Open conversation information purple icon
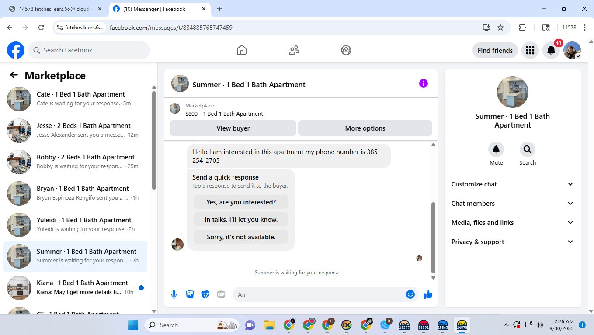Viewport: 594px width, 335px height. point(424,83)
